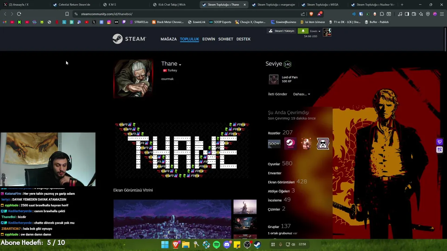This screenshot has width=447, height=251.
Task: Open Steam app from the taskbar
Action: 257,245
